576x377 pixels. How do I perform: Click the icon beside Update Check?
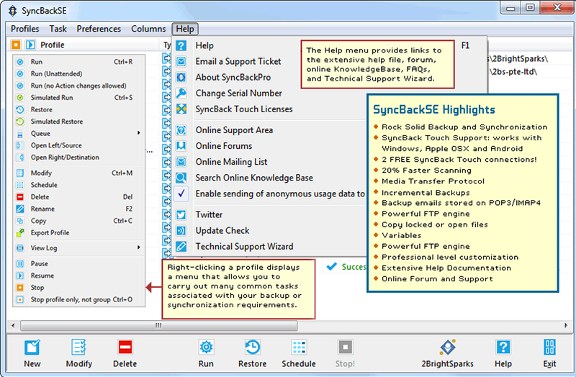[x=181, y=230]
